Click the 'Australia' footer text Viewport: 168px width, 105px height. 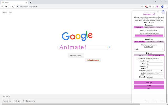6,96
